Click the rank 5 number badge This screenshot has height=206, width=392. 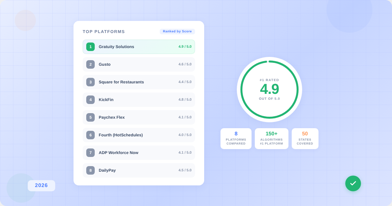coord(90,117)
